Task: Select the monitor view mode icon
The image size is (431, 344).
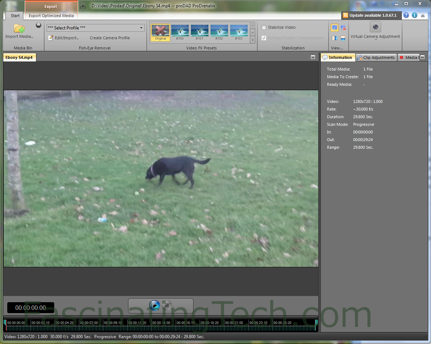Action: click(335, 28)
